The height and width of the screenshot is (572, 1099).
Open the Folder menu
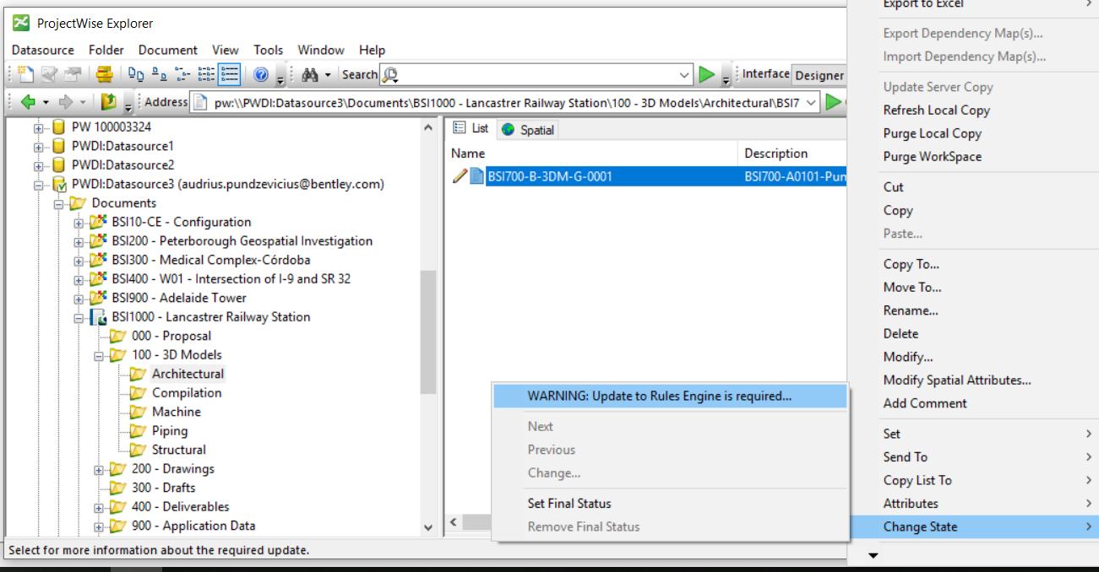106,50
